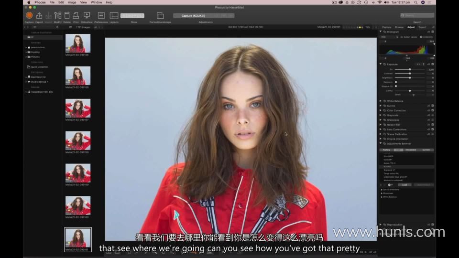459x258 pixels.
Task: Expand the Macintosh HD tree item
Action: 26,77
